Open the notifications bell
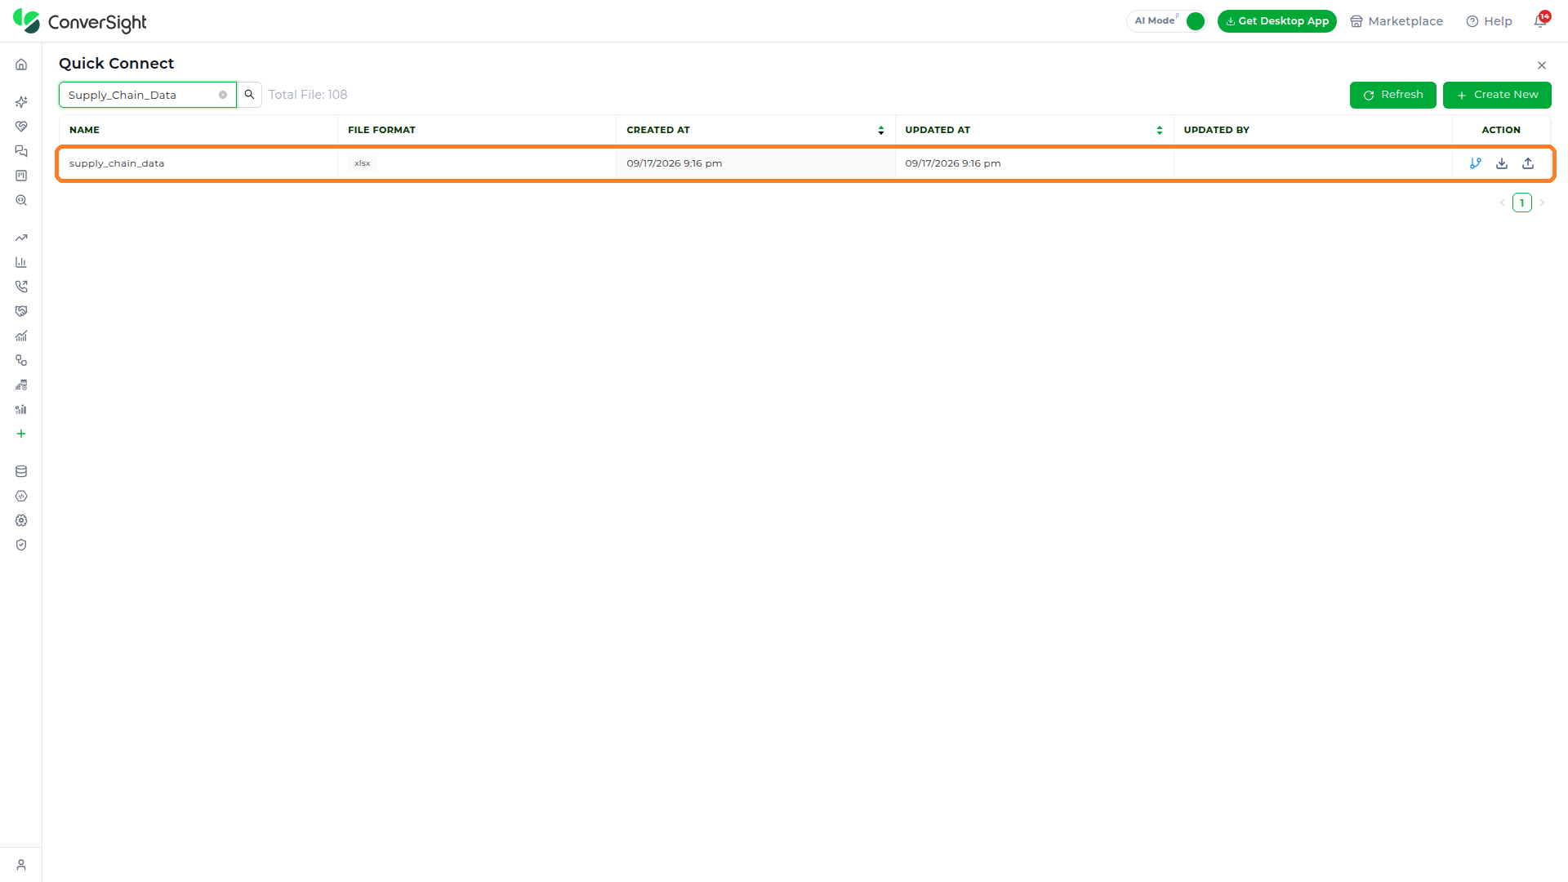 tap(1540, 20)
